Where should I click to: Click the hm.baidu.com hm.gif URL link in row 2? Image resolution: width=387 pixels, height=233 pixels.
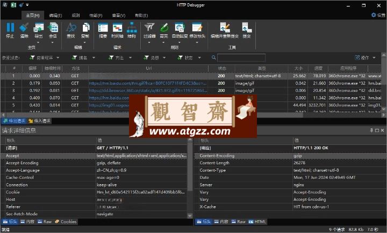click(x=148, y=83)
